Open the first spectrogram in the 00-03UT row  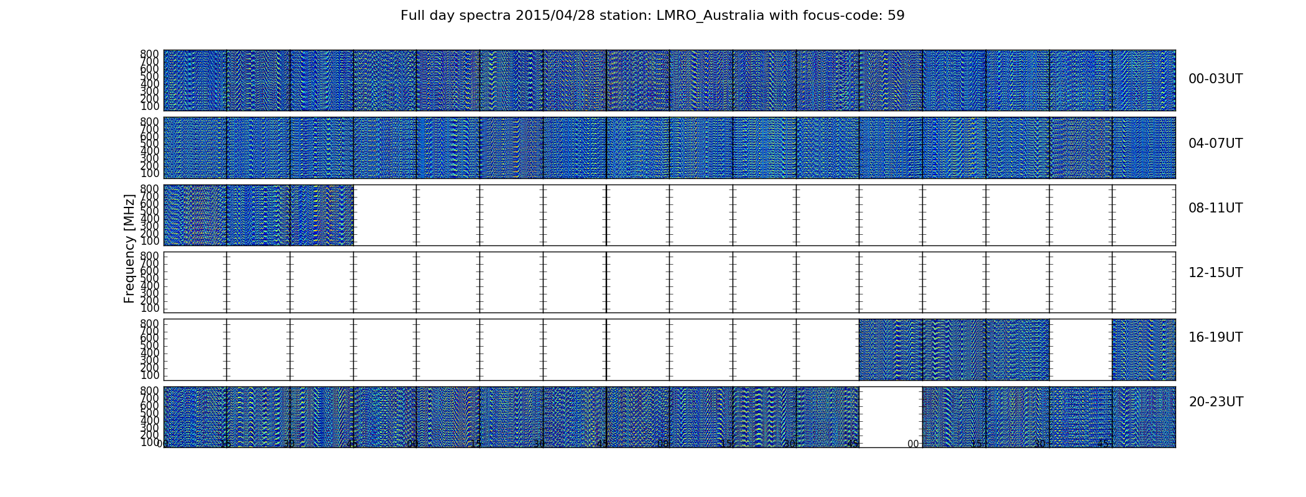[195, 80]
